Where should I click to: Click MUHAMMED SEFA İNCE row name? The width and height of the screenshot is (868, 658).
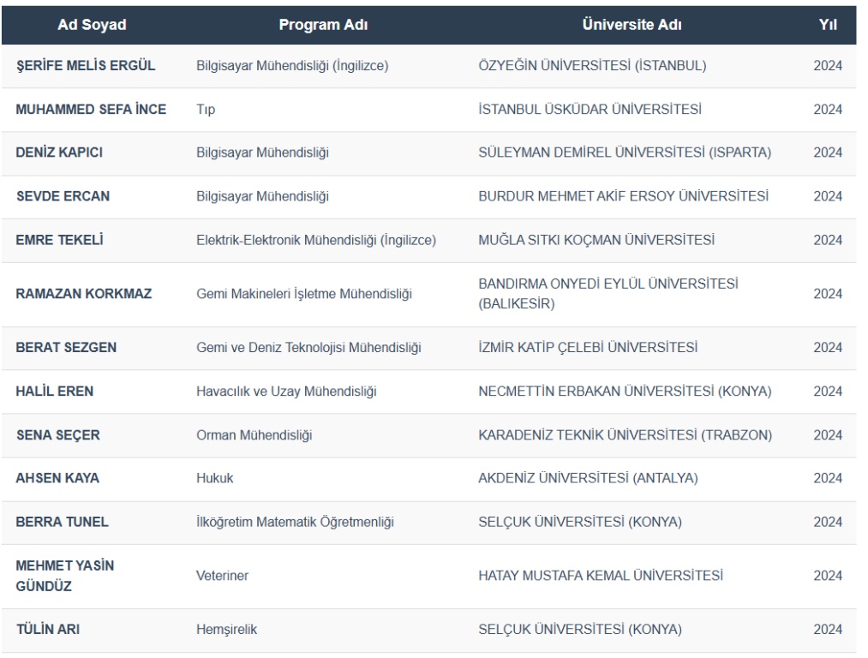click(91, 110)
